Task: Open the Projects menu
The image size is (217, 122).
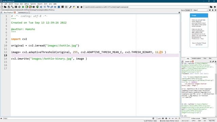Action: (40, 4)
